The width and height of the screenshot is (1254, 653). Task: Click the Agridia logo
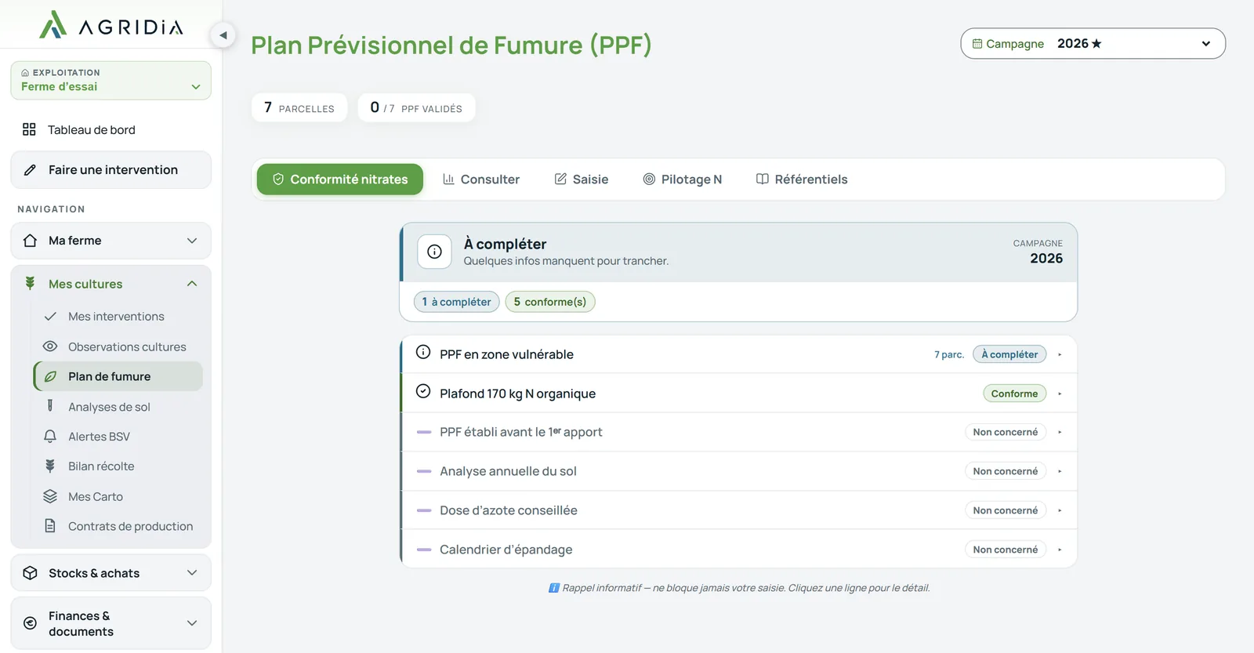[111, 24]
